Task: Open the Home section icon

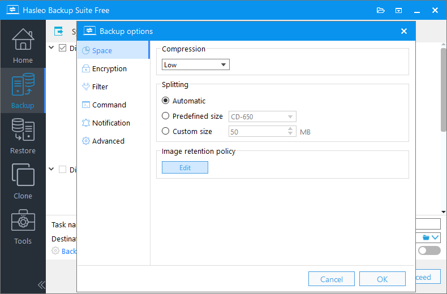Action: pos(23,40)
